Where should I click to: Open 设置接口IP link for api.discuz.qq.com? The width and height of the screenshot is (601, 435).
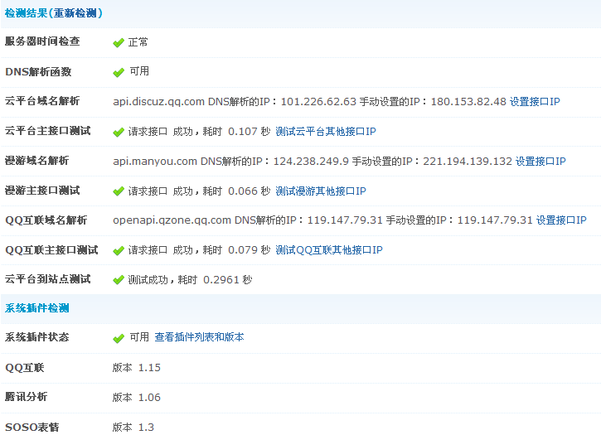click(x=535, y=102)
